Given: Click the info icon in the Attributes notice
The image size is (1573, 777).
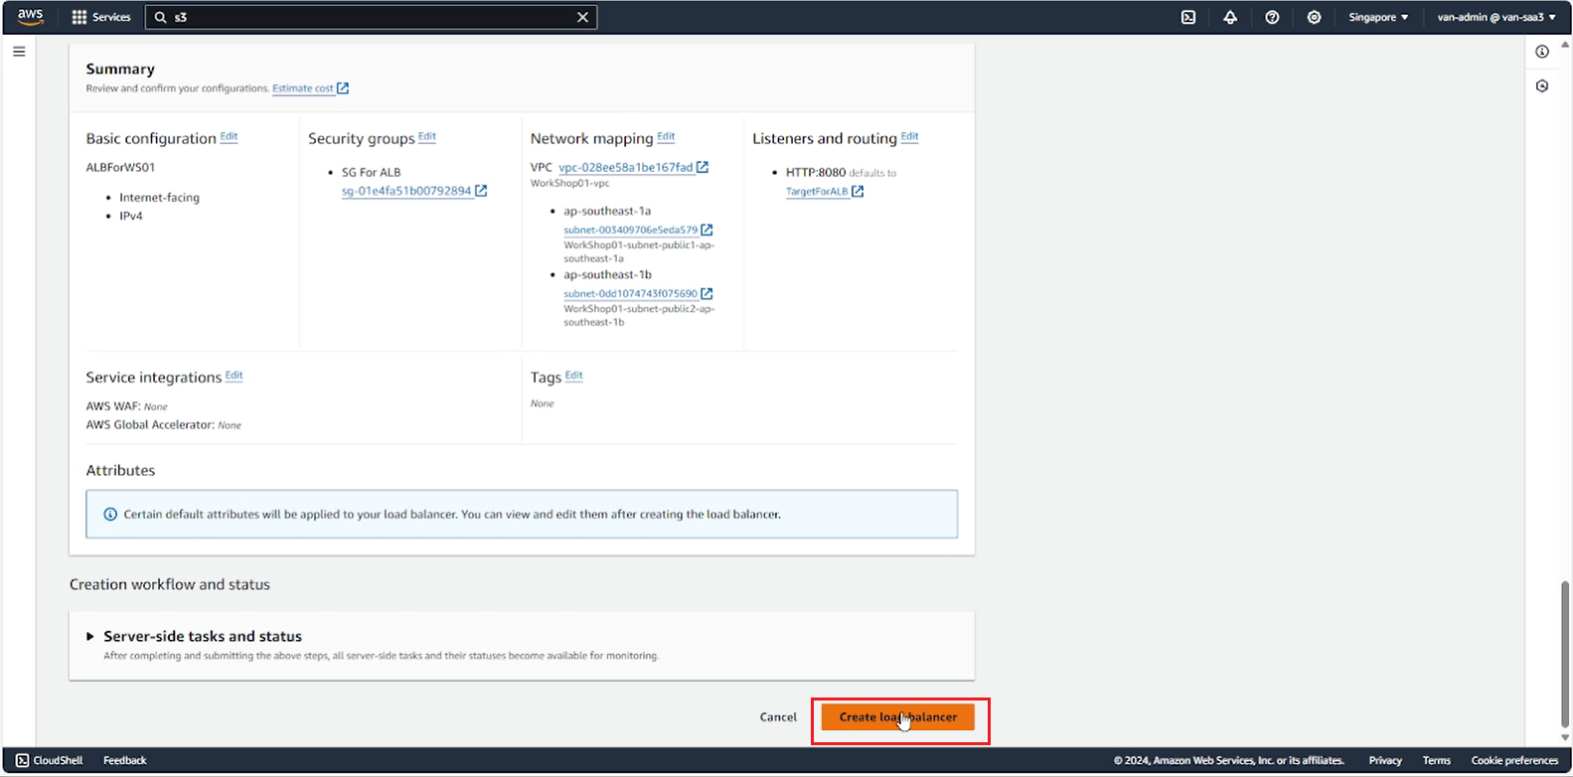Looking at the screenshot, I should 110,515.
